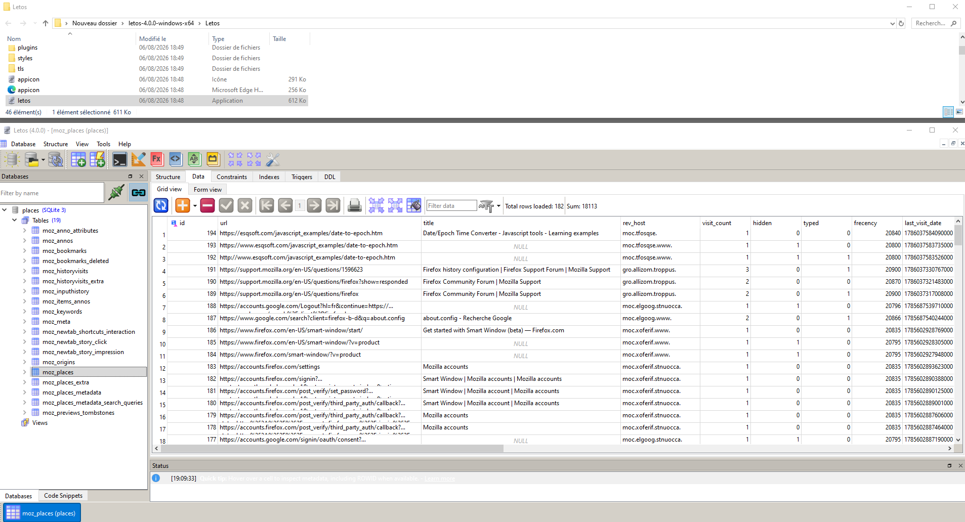Screen dimensions: 965x522
Task: Click the ruler and pencil design icon
Action: pyautogui.click(x=138, y=160)
